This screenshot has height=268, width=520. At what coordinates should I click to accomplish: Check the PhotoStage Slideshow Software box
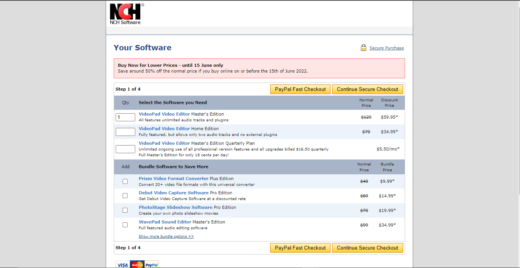coord(125,210)
